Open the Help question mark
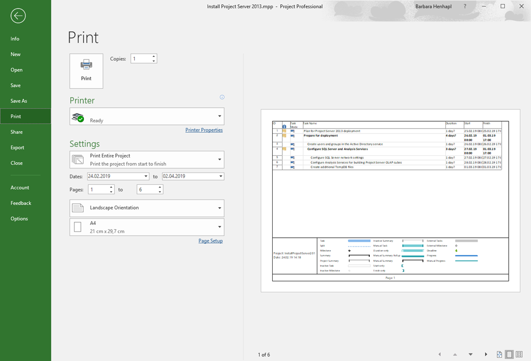The width and height of the screenshot is (531, 361). coord(465,7)
